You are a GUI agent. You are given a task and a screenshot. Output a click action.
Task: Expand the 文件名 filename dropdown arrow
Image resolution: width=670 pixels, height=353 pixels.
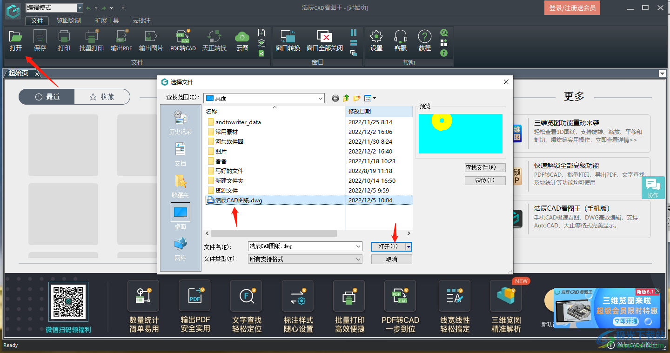[358, 246]
